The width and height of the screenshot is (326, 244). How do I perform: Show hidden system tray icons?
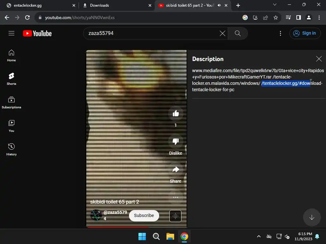pyautogui.click(x=259, y=236)
